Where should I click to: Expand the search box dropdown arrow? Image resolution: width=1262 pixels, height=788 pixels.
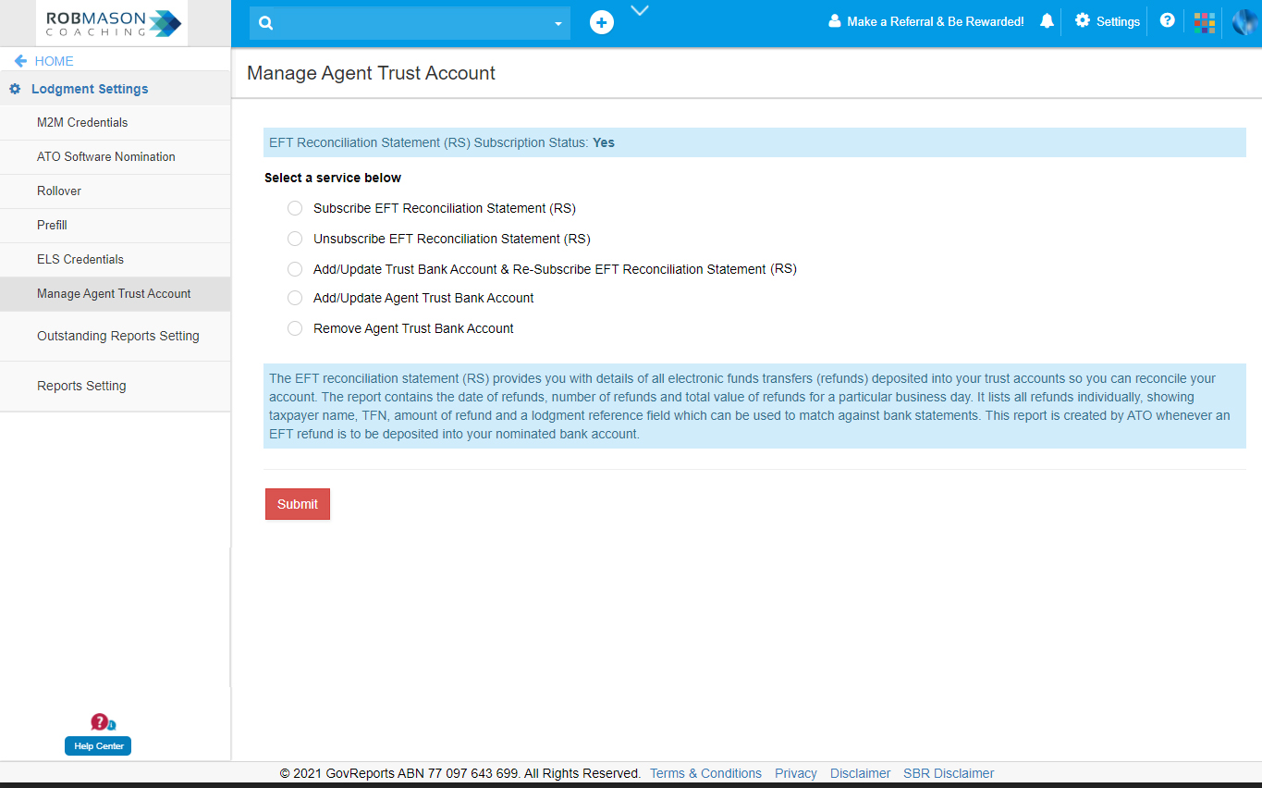pos(557,24)
